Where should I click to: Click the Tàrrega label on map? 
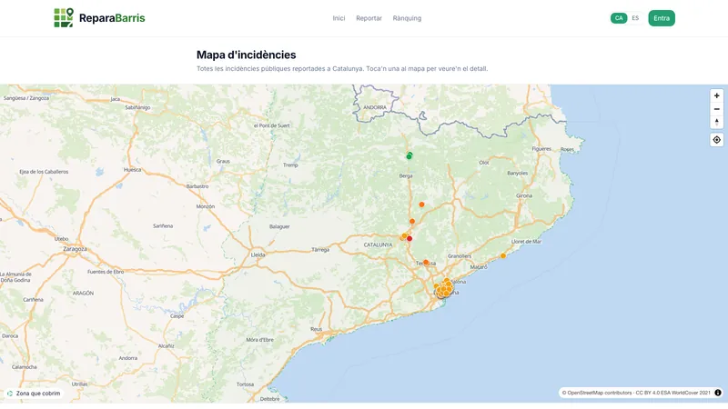[320, 250]
